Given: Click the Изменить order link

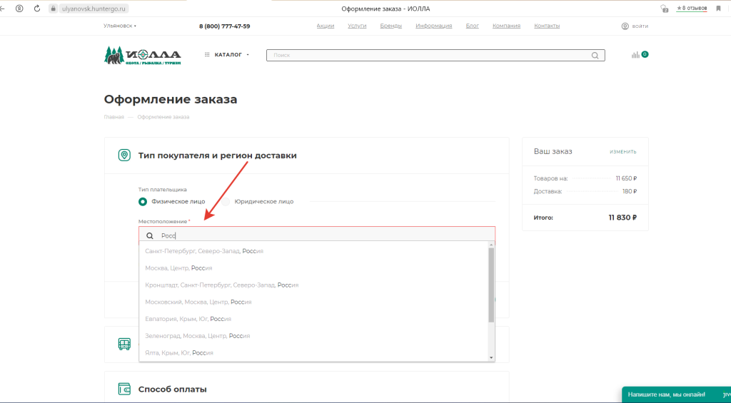Looking at the screenshot, I should click(x=622, y=152).
